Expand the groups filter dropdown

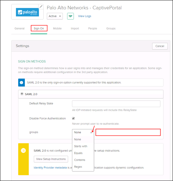[83, 132]
